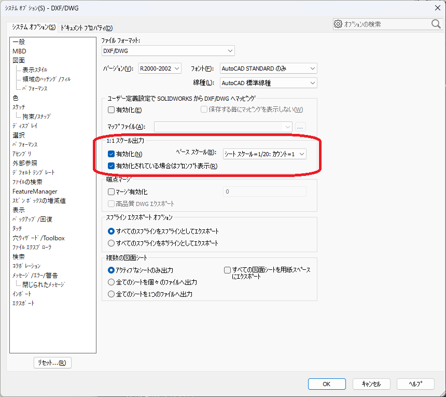Open the map file browse button

tap(300, 127)
